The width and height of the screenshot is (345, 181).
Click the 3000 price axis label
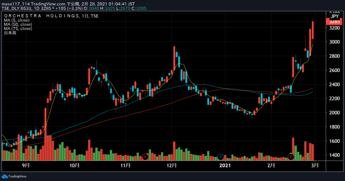335,42
